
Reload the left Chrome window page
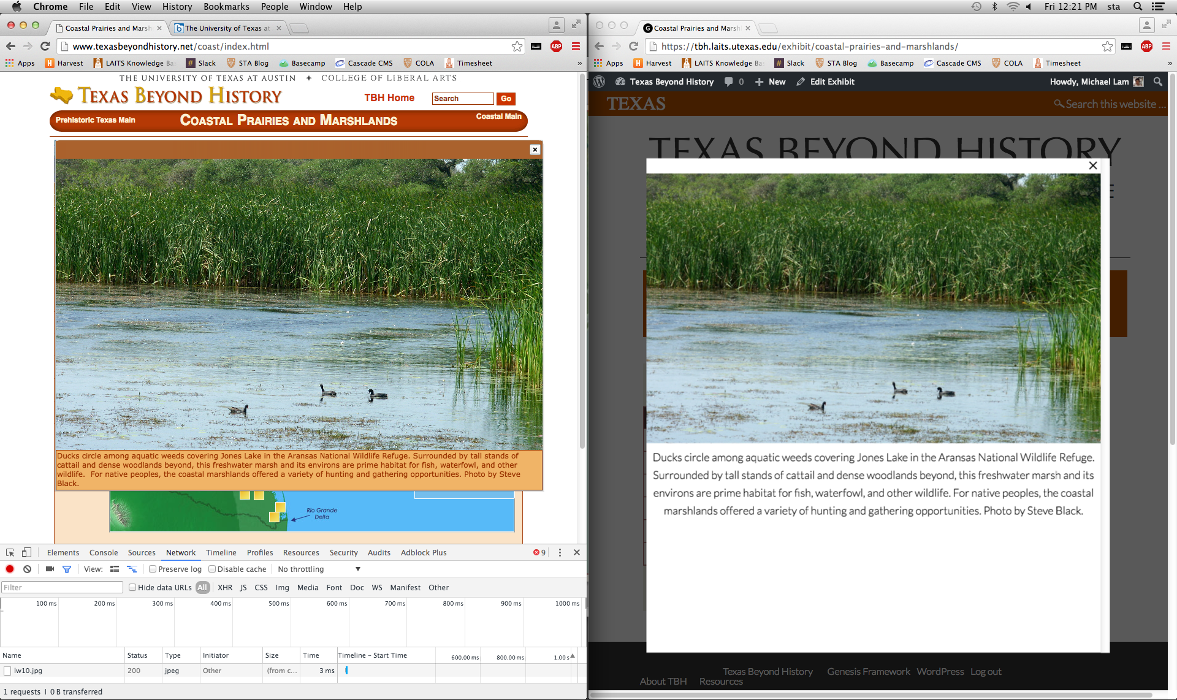pos(45,46)
